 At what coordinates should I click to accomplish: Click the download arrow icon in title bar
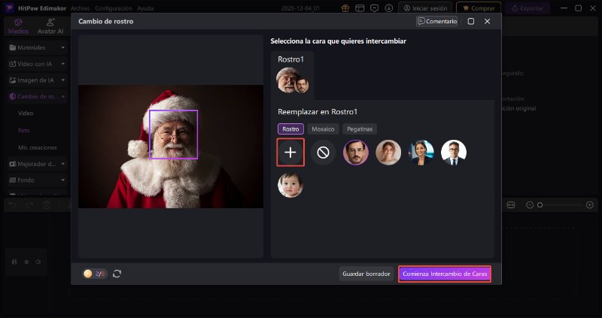coord(389,8)
